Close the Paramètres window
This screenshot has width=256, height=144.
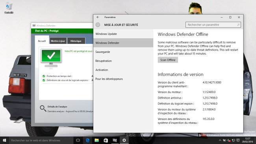[239, 17]
